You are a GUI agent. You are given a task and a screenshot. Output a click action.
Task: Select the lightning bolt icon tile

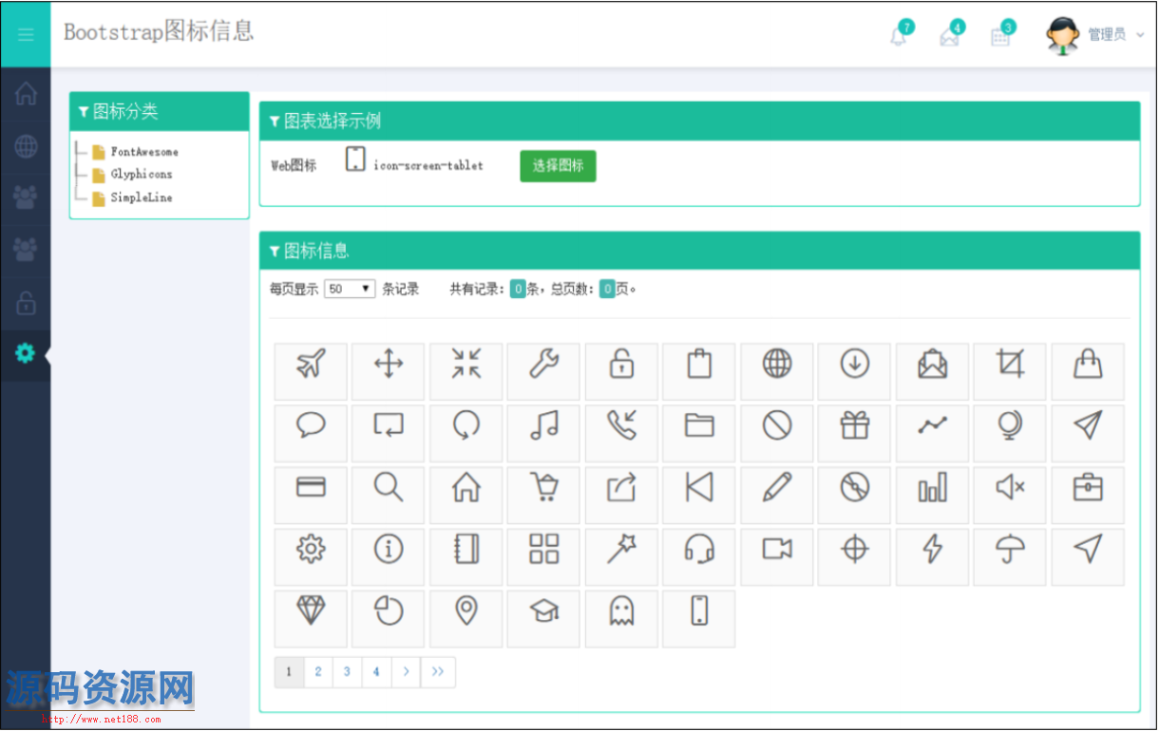pos(932,556)
